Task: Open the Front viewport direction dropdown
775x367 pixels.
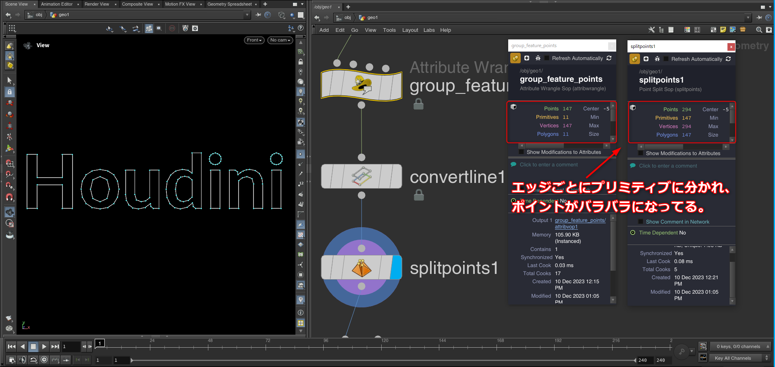Action: point(254,40)
